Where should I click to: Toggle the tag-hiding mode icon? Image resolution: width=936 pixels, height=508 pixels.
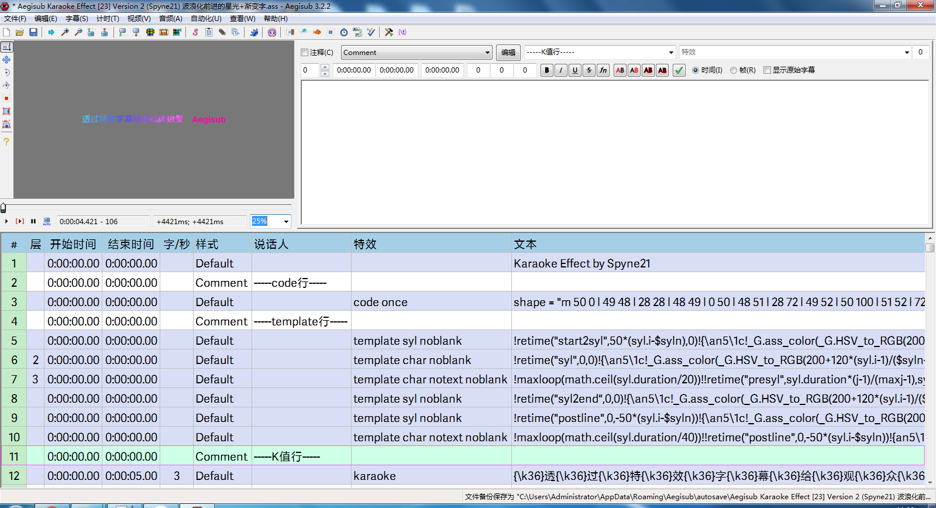402,32
